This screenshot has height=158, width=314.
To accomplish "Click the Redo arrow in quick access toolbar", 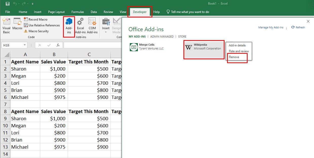I will [x=24, y=4].
